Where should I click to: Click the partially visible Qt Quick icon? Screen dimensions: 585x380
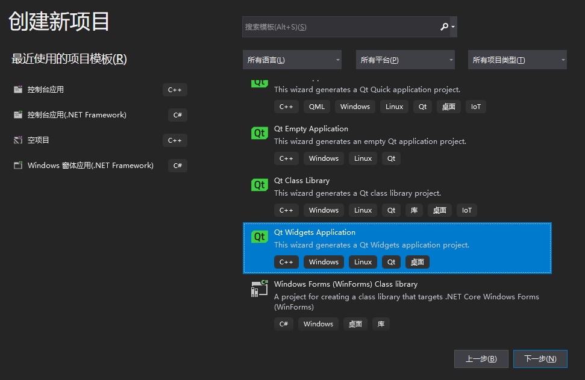point(259,83)
